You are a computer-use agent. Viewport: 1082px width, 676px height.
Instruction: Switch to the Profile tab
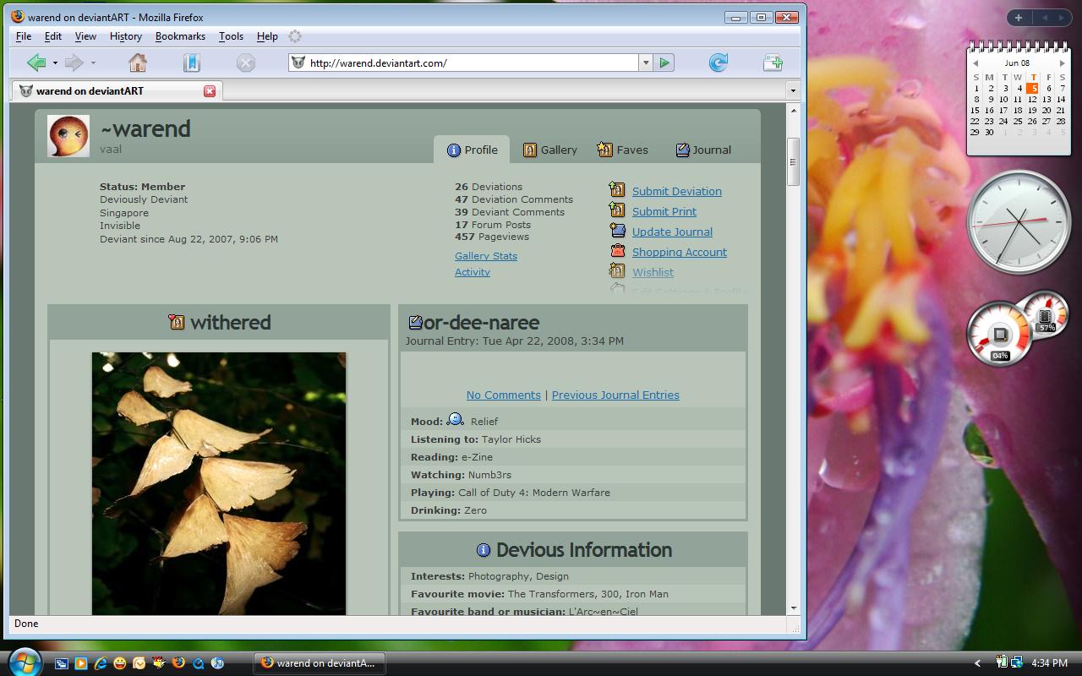pyautogui.click(x=472, y=150)
